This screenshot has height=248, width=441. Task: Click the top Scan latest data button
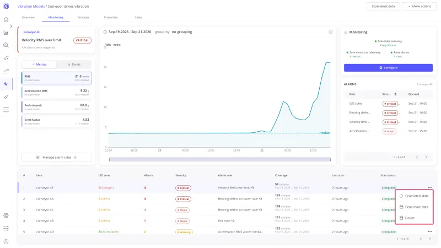tap(383, 6)
